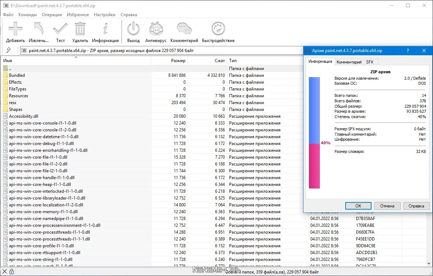Open help via Справка button
The image size is (433, 276).
coord(416,206)
